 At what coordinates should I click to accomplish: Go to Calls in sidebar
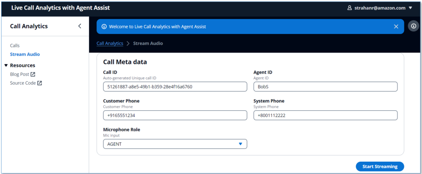coord(15,46)
